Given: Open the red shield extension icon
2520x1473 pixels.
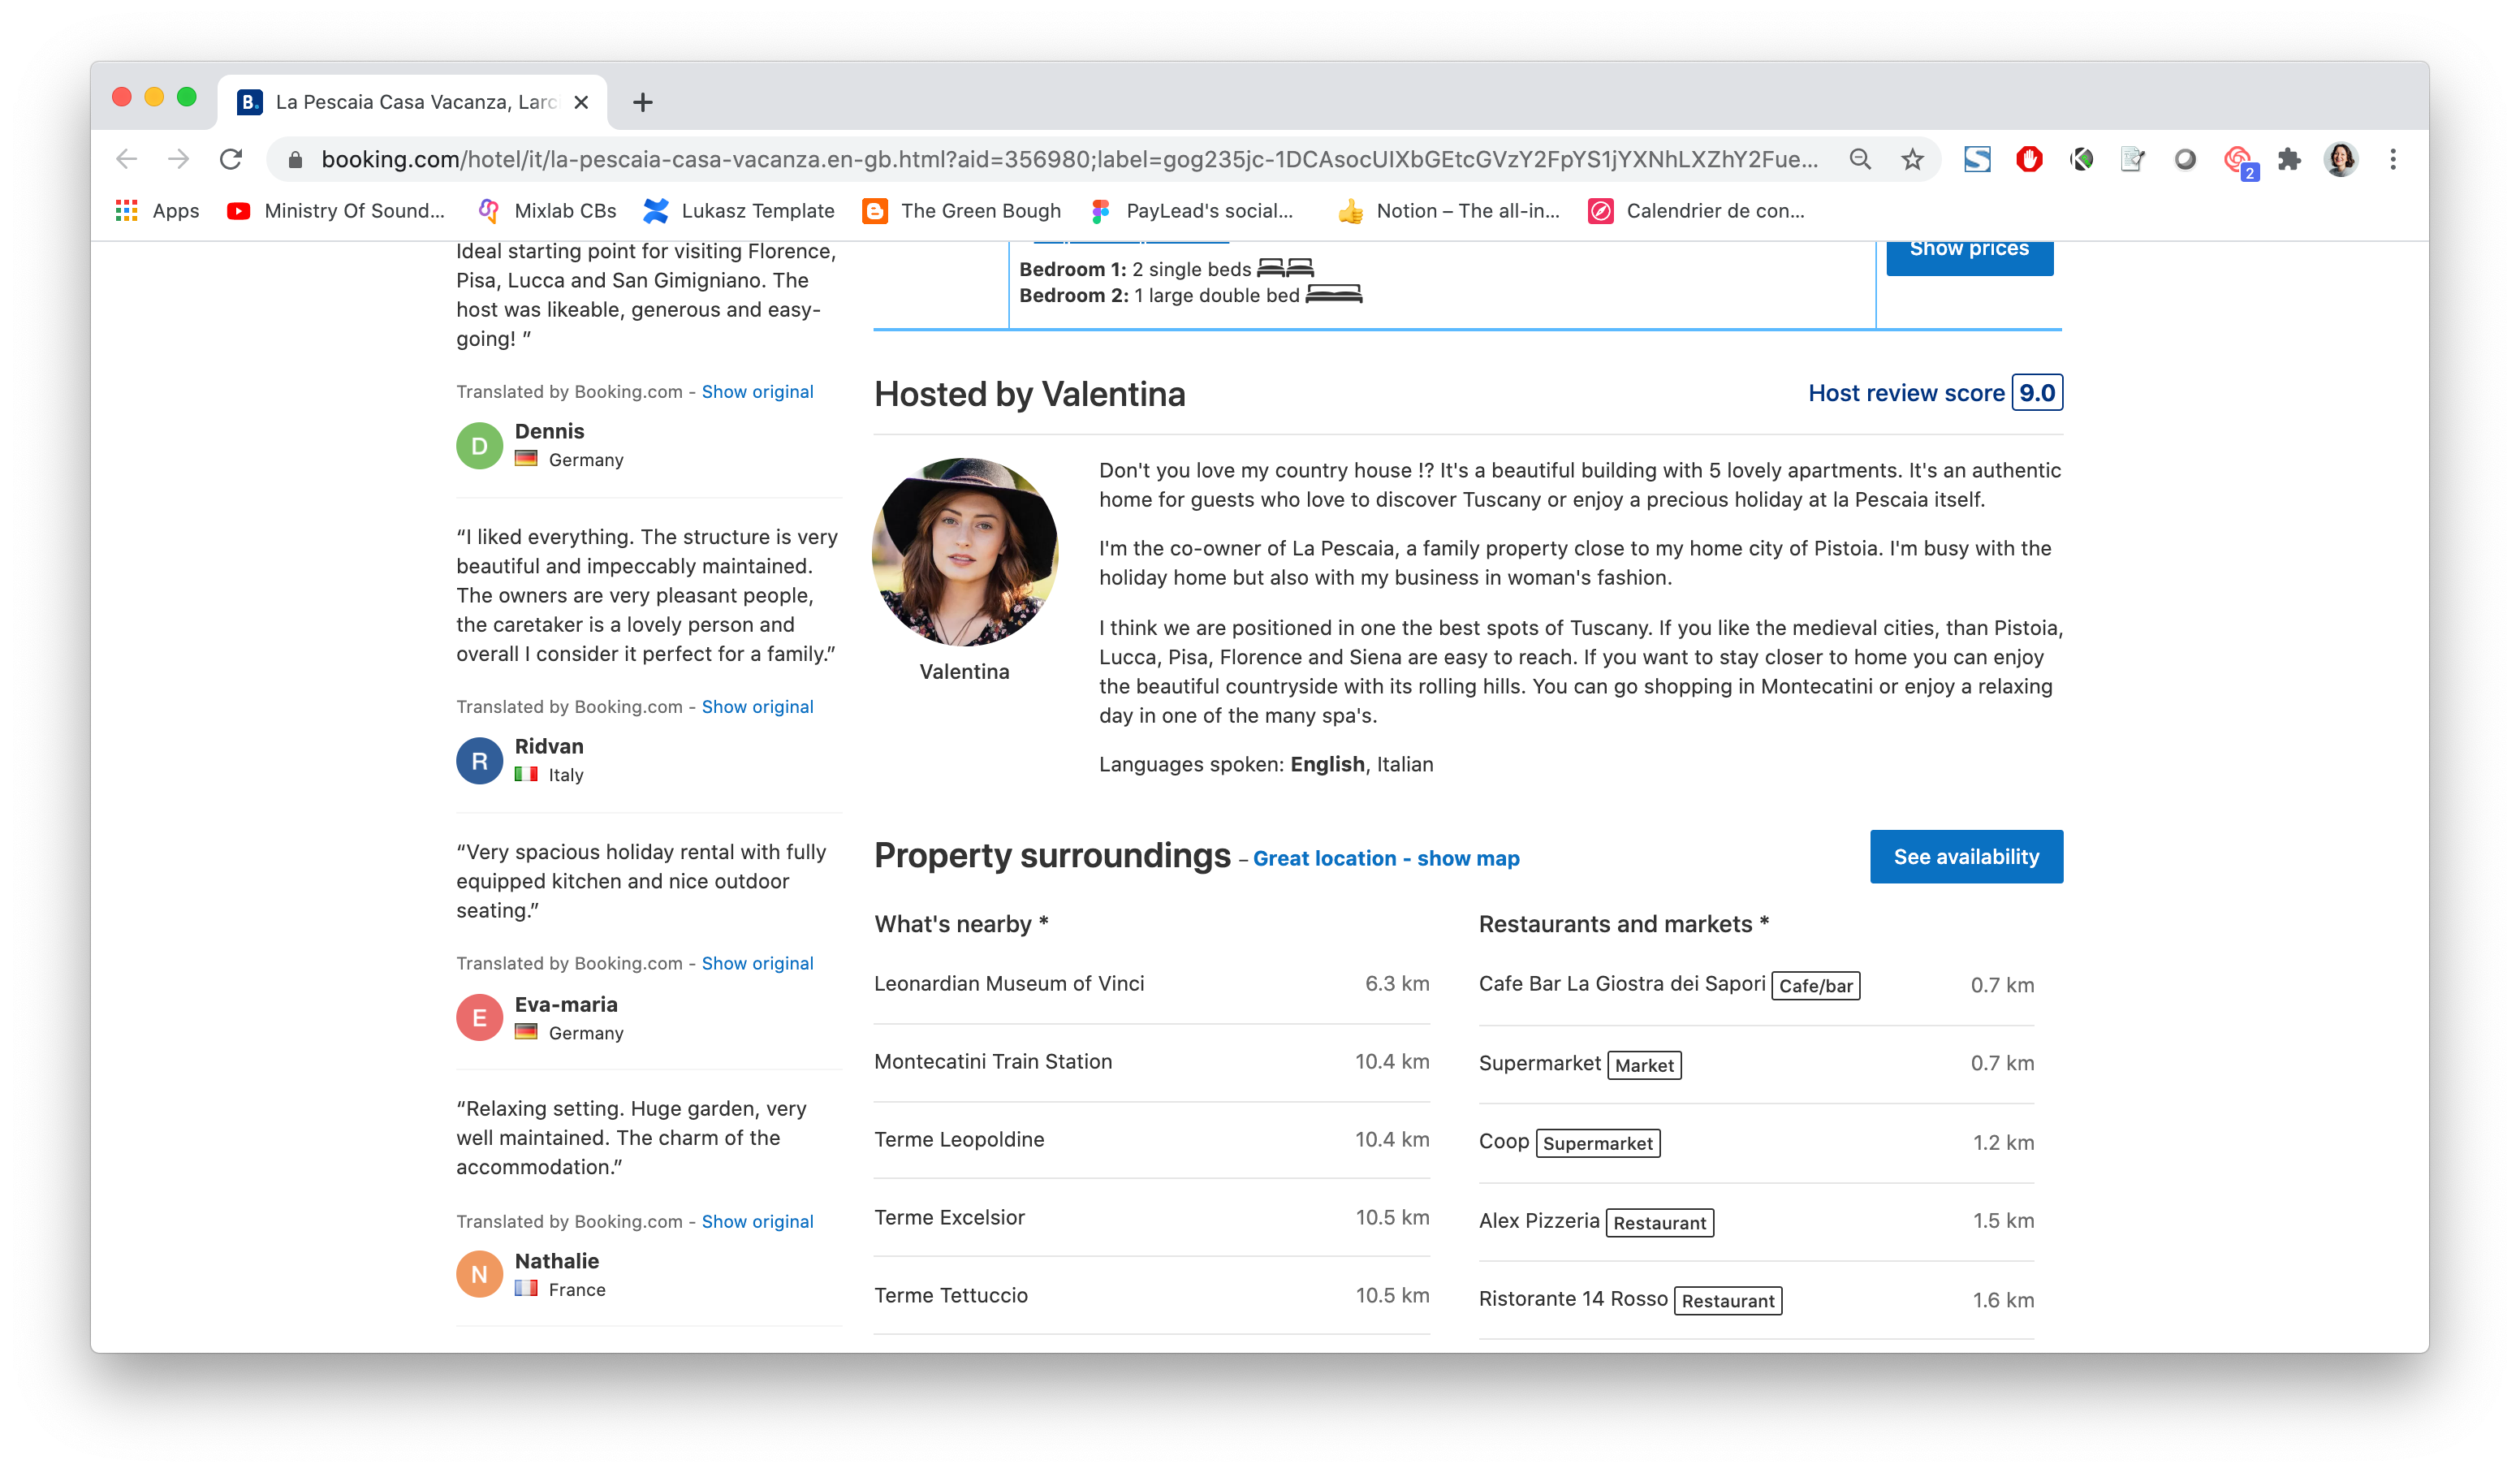Looking at the screenshot, I should [x=2029, y=159].
